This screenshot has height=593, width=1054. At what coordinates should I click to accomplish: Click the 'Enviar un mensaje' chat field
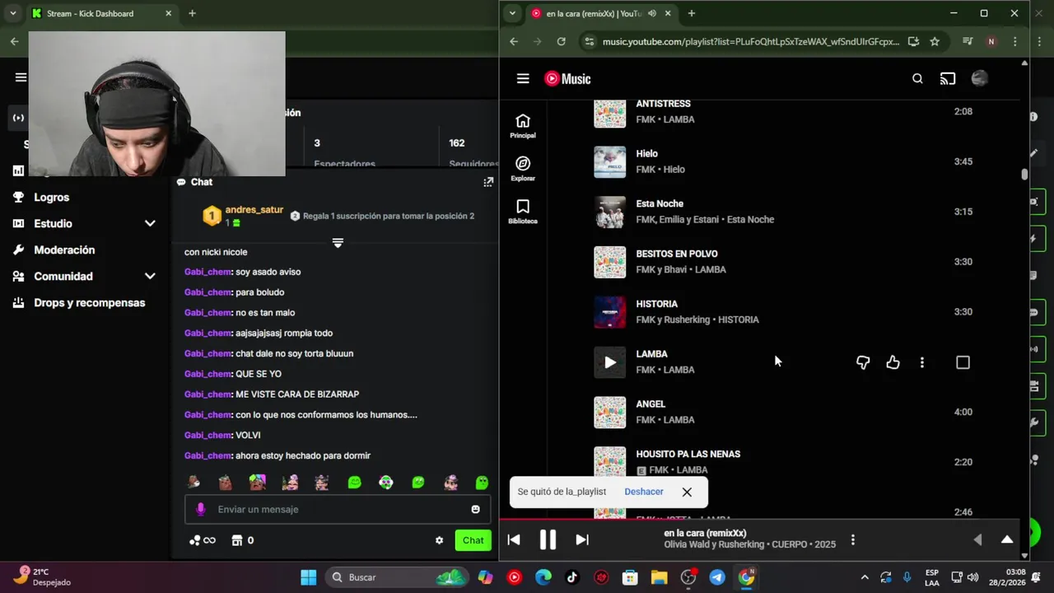(338, 509)
